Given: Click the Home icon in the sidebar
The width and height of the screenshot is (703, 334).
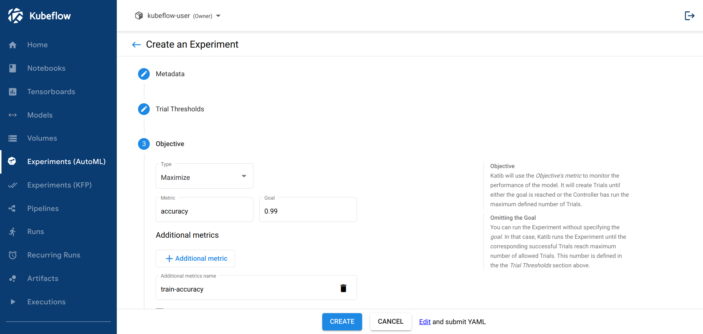Looking at the screenshot, I should [13, 45].
